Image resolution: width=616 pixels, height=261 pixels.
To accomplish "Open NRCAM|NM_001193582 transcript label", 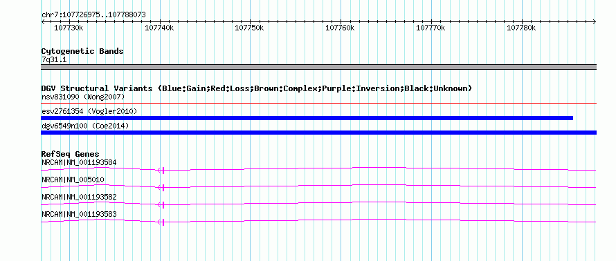I will tap(79, 197).
